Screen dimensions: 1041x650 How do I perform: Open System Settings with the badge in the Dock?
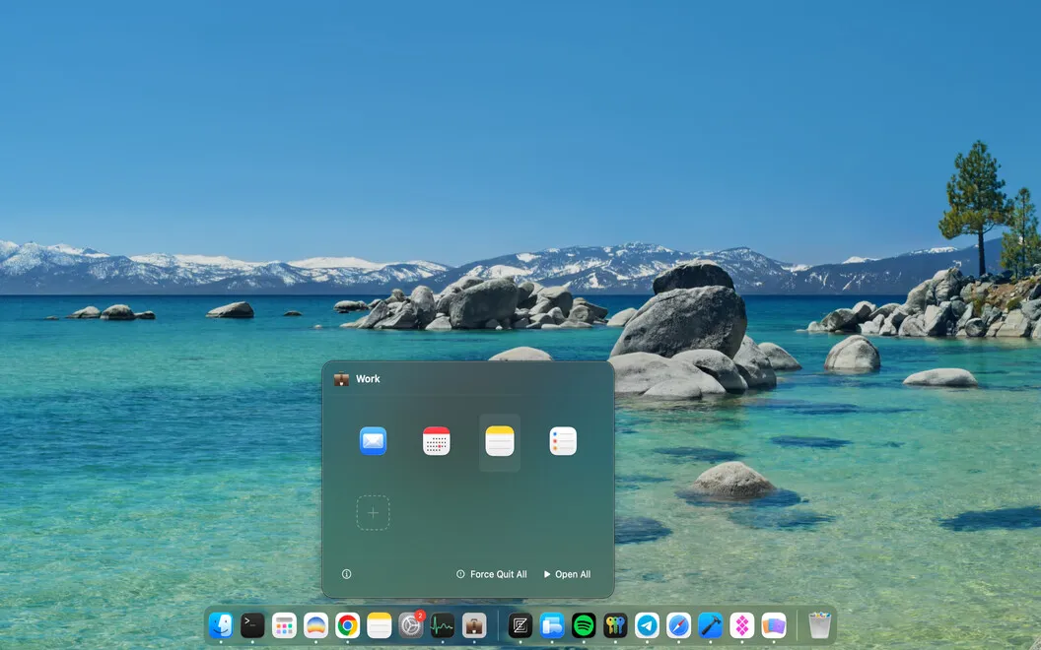[411, 625]
